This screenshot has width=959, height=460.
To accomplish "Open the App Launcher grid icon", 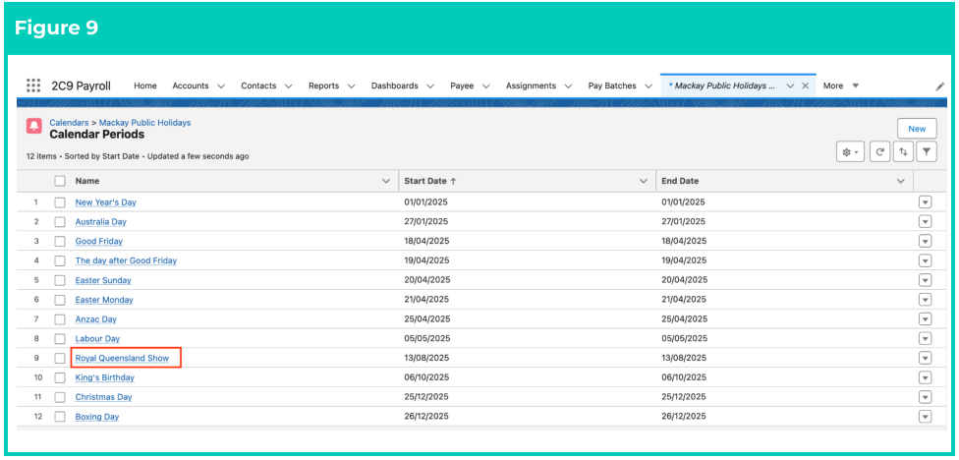I will click(33, 86).
